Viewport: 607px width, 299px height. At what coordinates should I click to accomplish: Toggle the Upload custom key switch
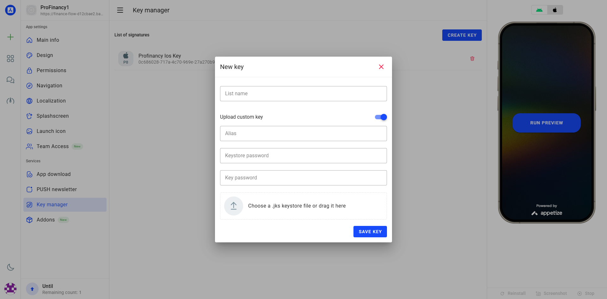pos(381,117)
